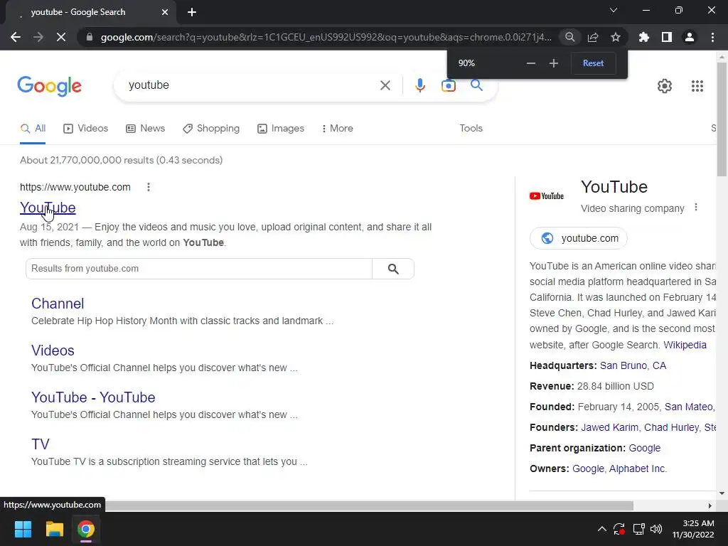Clear the search box with the X

tap(385, 85)
